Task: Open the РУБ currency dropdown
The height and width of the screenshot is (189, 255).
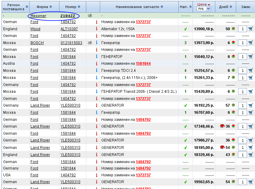Action: (204, 9)
